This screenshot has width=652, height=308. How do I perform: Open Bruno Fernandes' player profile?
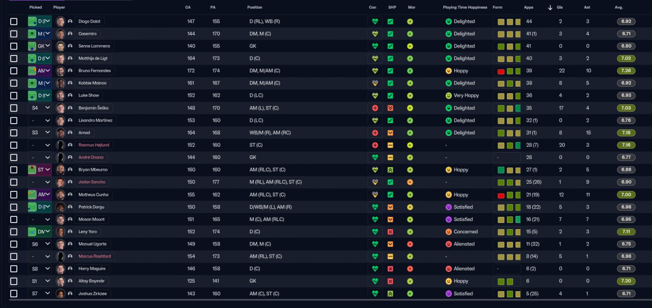[94, 71]
